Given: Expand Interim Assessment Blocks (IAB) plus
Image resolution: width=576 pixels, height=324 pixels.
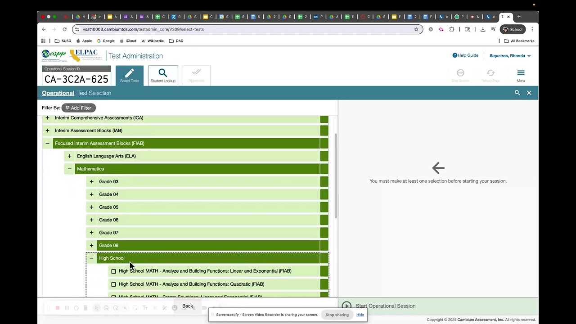Looking at the screenshot, I should pyautogui.click(x=47, y=130).
